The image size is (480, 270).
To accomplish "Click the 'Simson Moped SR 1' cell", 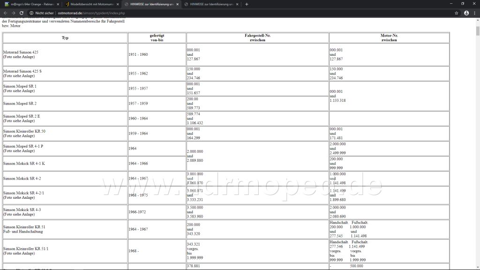I will 65,89.
